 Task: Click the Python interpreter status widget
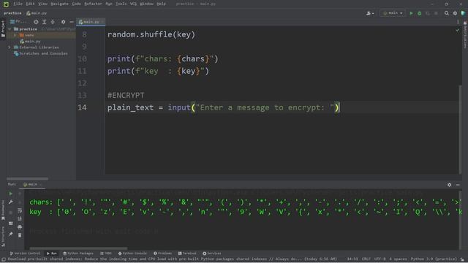coord(434,259)
